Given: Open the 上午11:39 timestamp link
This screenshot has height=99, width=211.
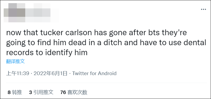Looking at the screenshot, I should tap(18, 74).
